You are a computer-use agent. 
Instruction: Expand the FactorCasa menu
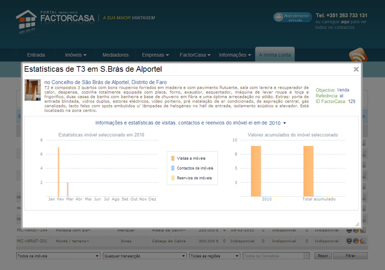(x=195, y=55)
